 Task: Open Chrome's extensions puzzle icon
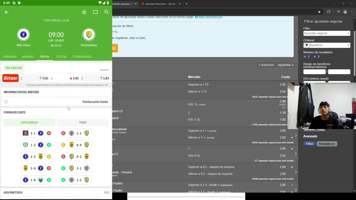[x=328, y=12]
